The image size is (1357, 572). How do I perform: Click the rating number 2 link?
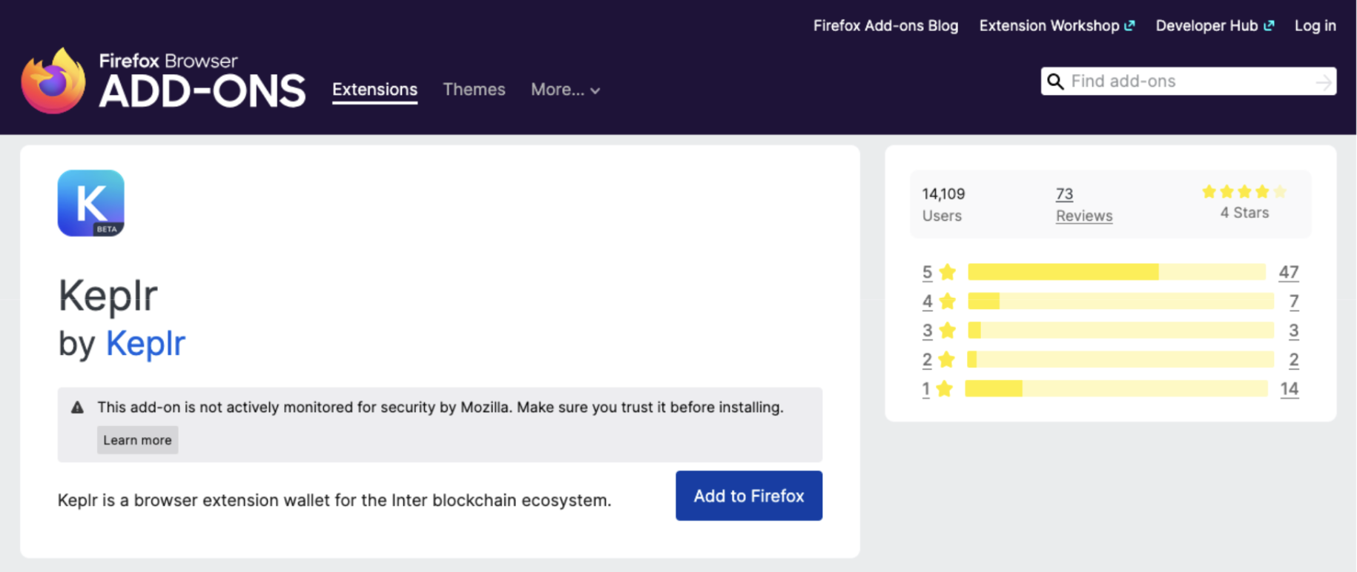[x=927, y=360]
